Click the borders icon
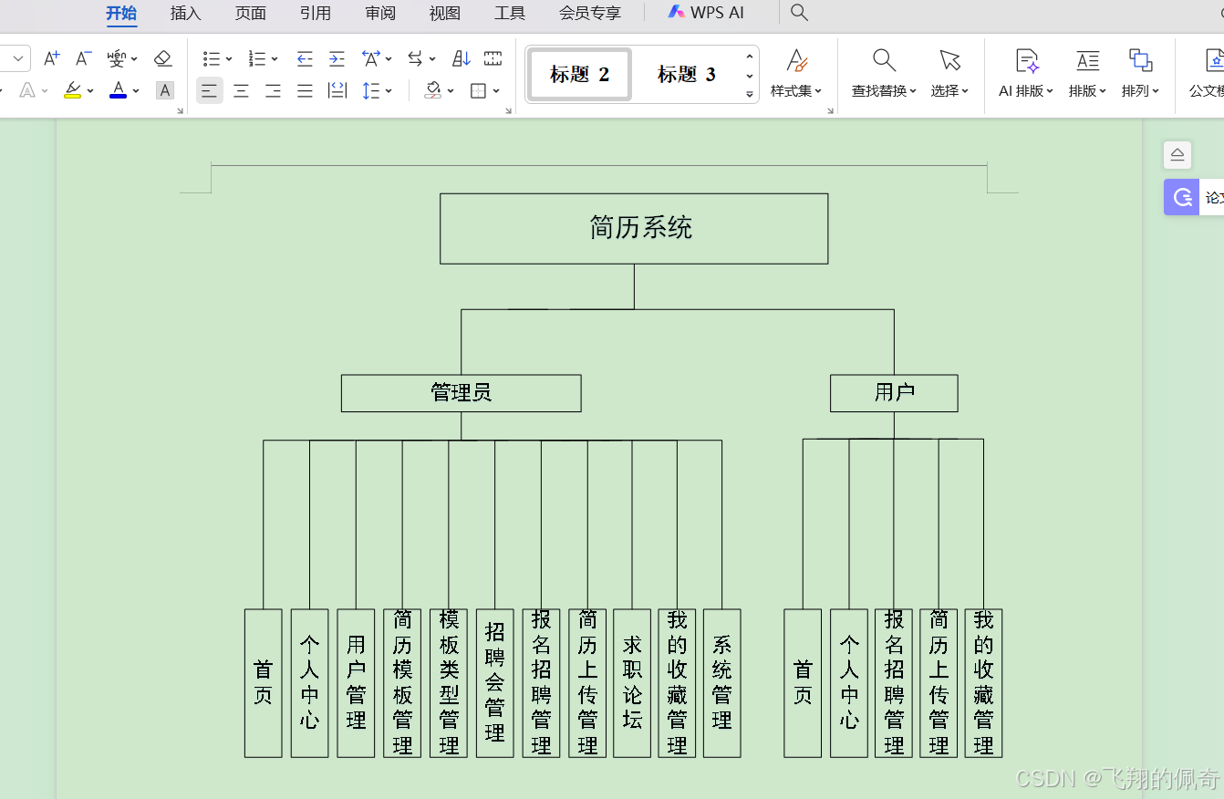Image resolution: width=1224 pixels, height=799 pixels. point(478,90)
